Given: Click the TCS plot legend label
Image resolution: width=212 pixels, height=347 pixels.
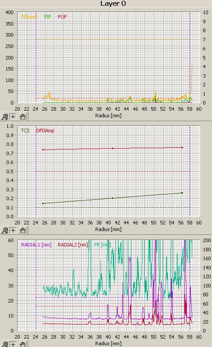Looking at the screenshot, I should [25, 131].
